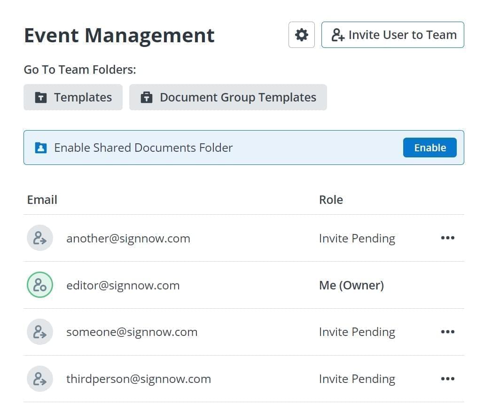Click the green owner avatar icon

40,285
